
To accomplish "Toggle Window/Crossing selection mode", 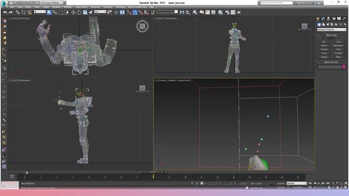I will [67, 13].
